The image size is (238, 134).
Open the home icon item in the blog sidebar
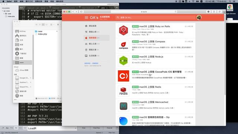click(x=96, y=26)
